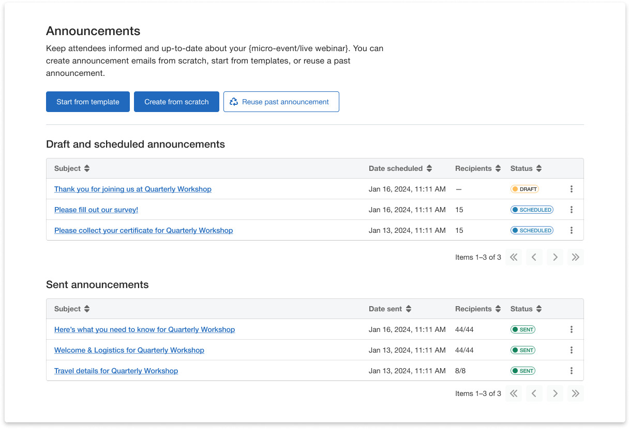Sort draft table by Recipients column

tap(498, 168)
